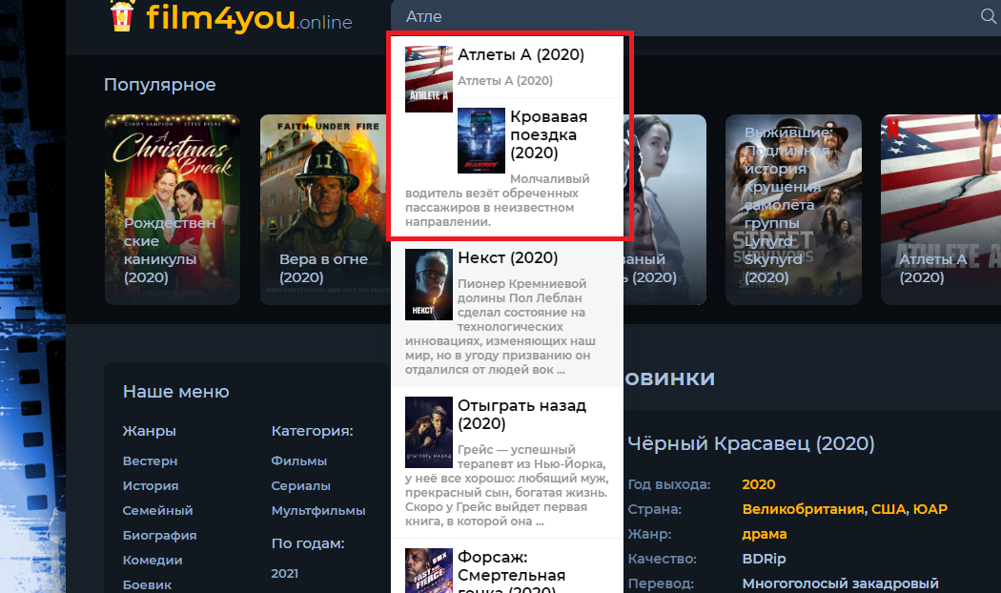The image size is (1001, 593).
Task: Open the 'Отыграть назад (2020)' suggestion
Action: click(x=521, y=415)
